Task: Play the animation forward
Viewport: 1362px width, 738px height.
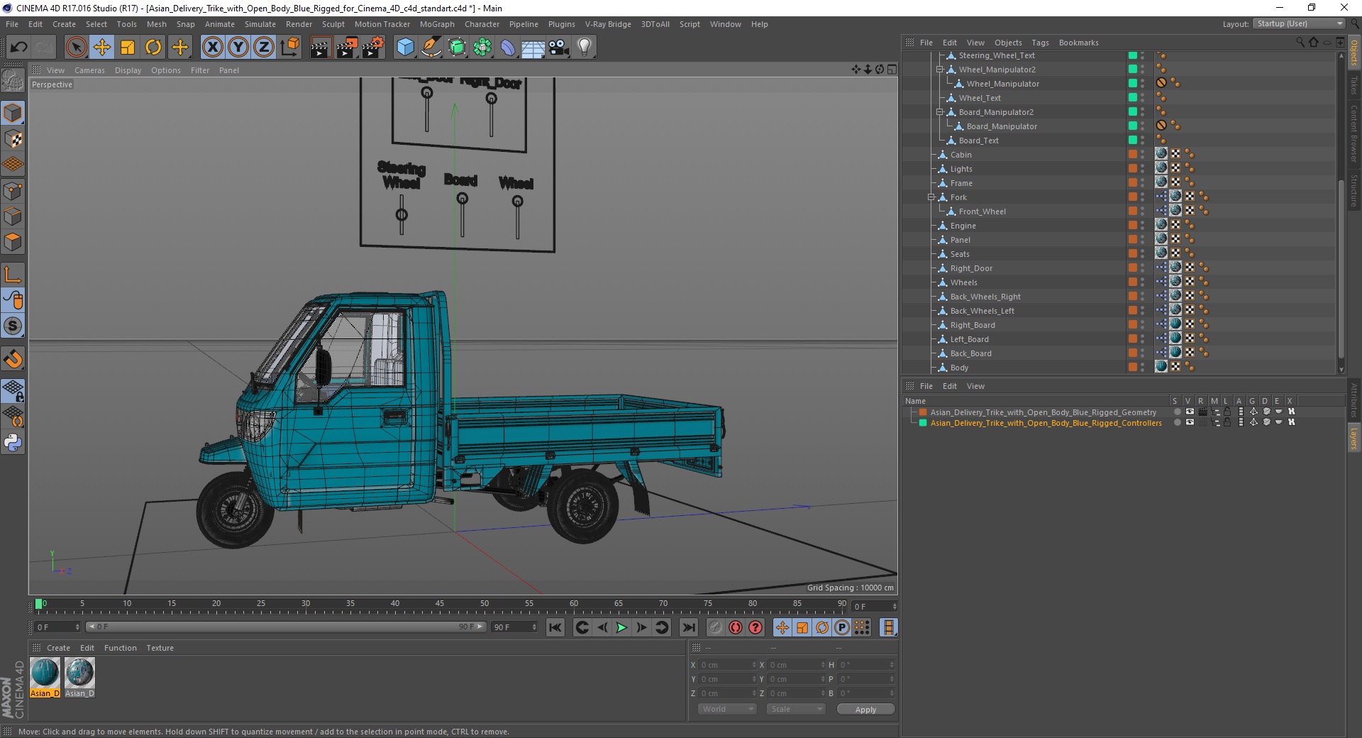Action: click(621, 627)
